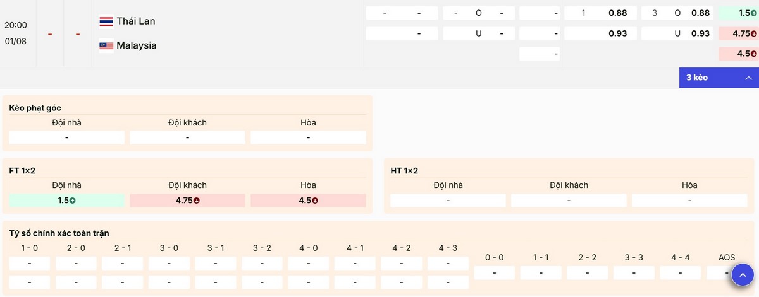Click top row 1×2 odds 4.75
Screen dimensions: 759x297
pos(739,33)
